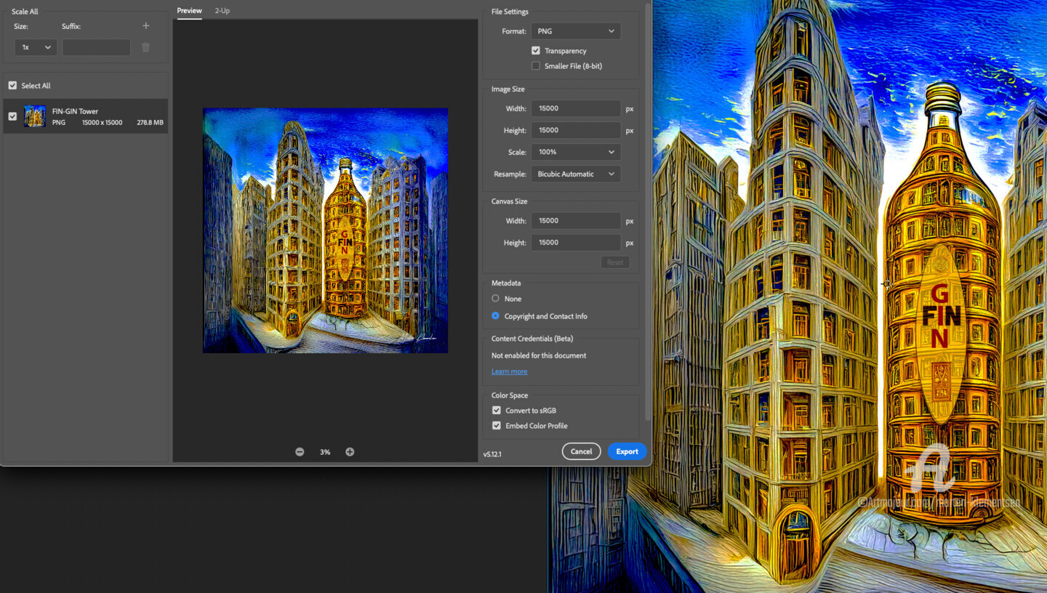This screenshot has height=593, width=1047.
Task: Zoom in the preview with plus icon
Action: point(350,452)
